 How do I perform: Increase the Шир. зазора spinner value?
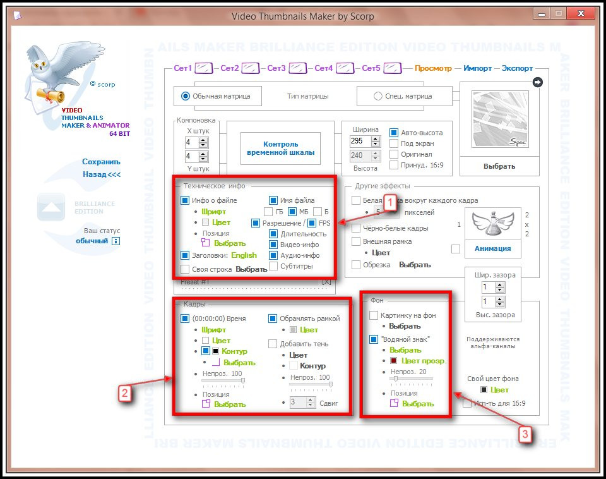(500, 284)
